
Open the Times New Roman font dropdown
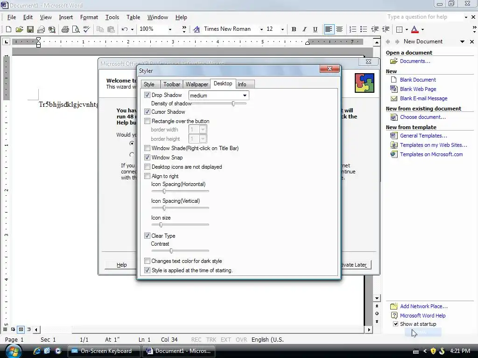click(261, 29)
